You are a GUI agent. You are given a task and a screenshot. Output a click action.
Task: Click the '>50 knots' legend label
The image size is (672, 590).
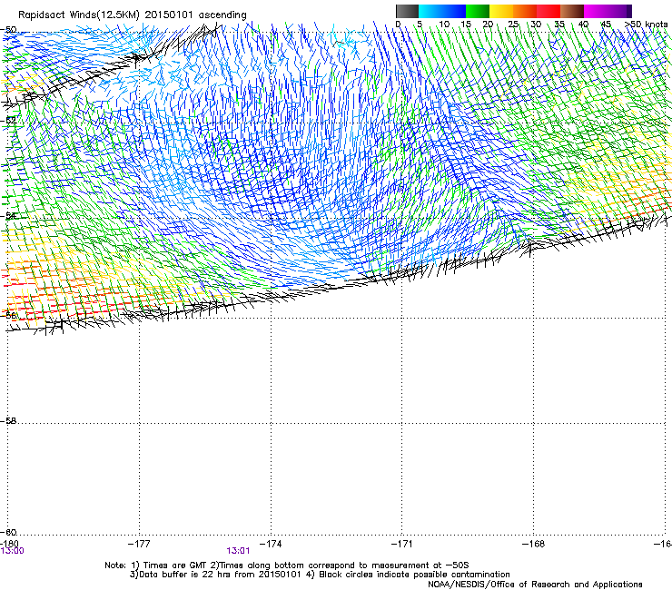[x=647, y=25]
